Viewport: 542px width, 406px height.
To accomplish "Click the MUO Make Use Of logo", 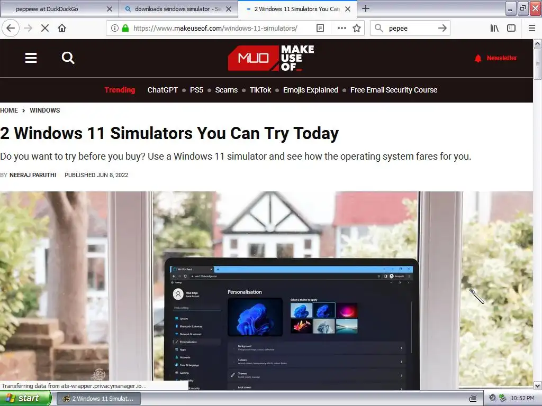I will coord(271,58).
